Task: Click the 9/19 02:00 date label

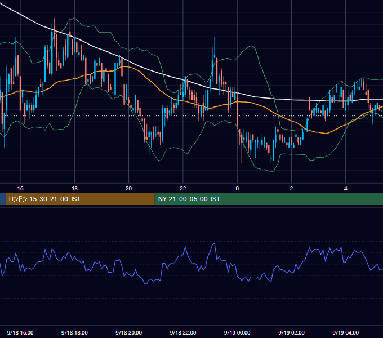Action: point(291,332)
